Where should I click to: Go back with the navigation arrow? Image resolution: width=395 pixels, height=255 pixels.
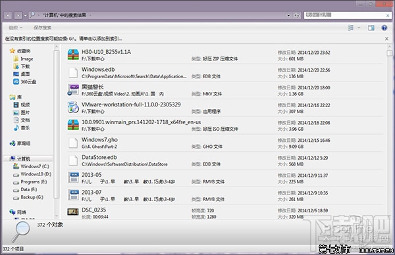(x=8, y=16)
